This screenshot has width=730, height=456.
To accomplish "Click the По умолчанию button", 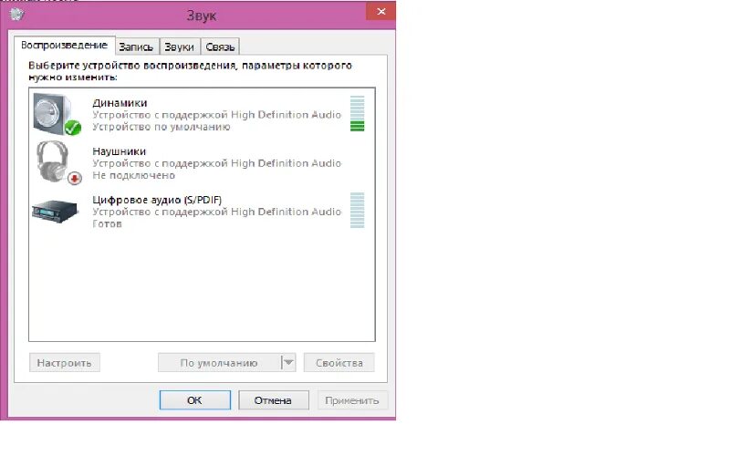I will click(219, 362).
